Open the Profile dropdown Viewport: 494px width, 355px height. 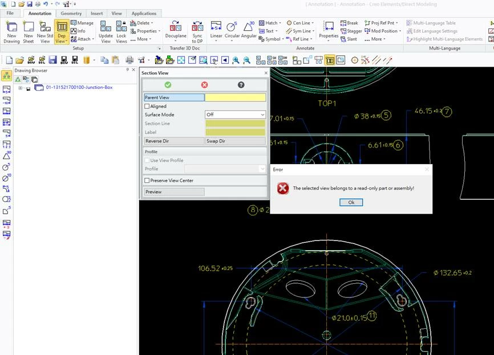point(225,169)
